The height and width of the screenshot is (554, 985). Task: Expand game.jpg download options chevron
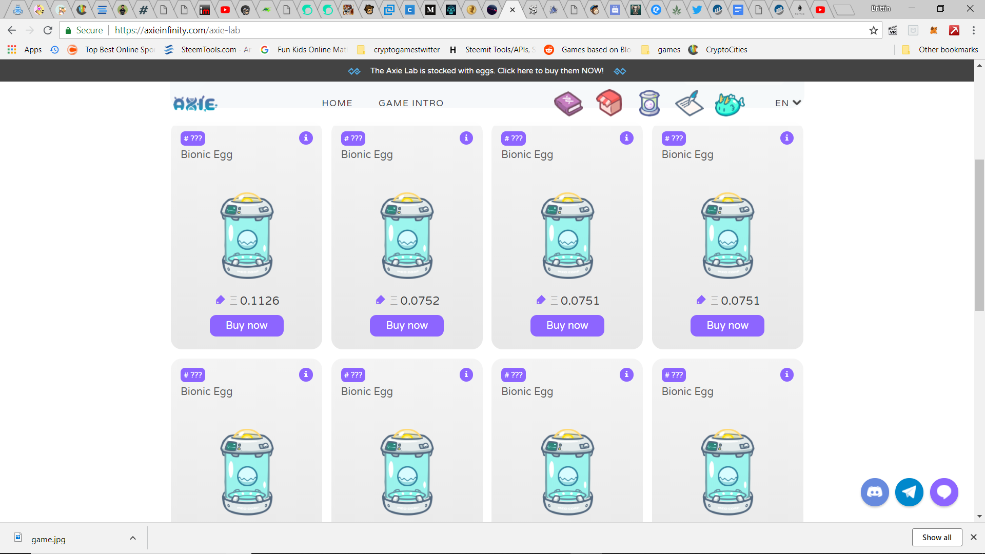[133, 538]
